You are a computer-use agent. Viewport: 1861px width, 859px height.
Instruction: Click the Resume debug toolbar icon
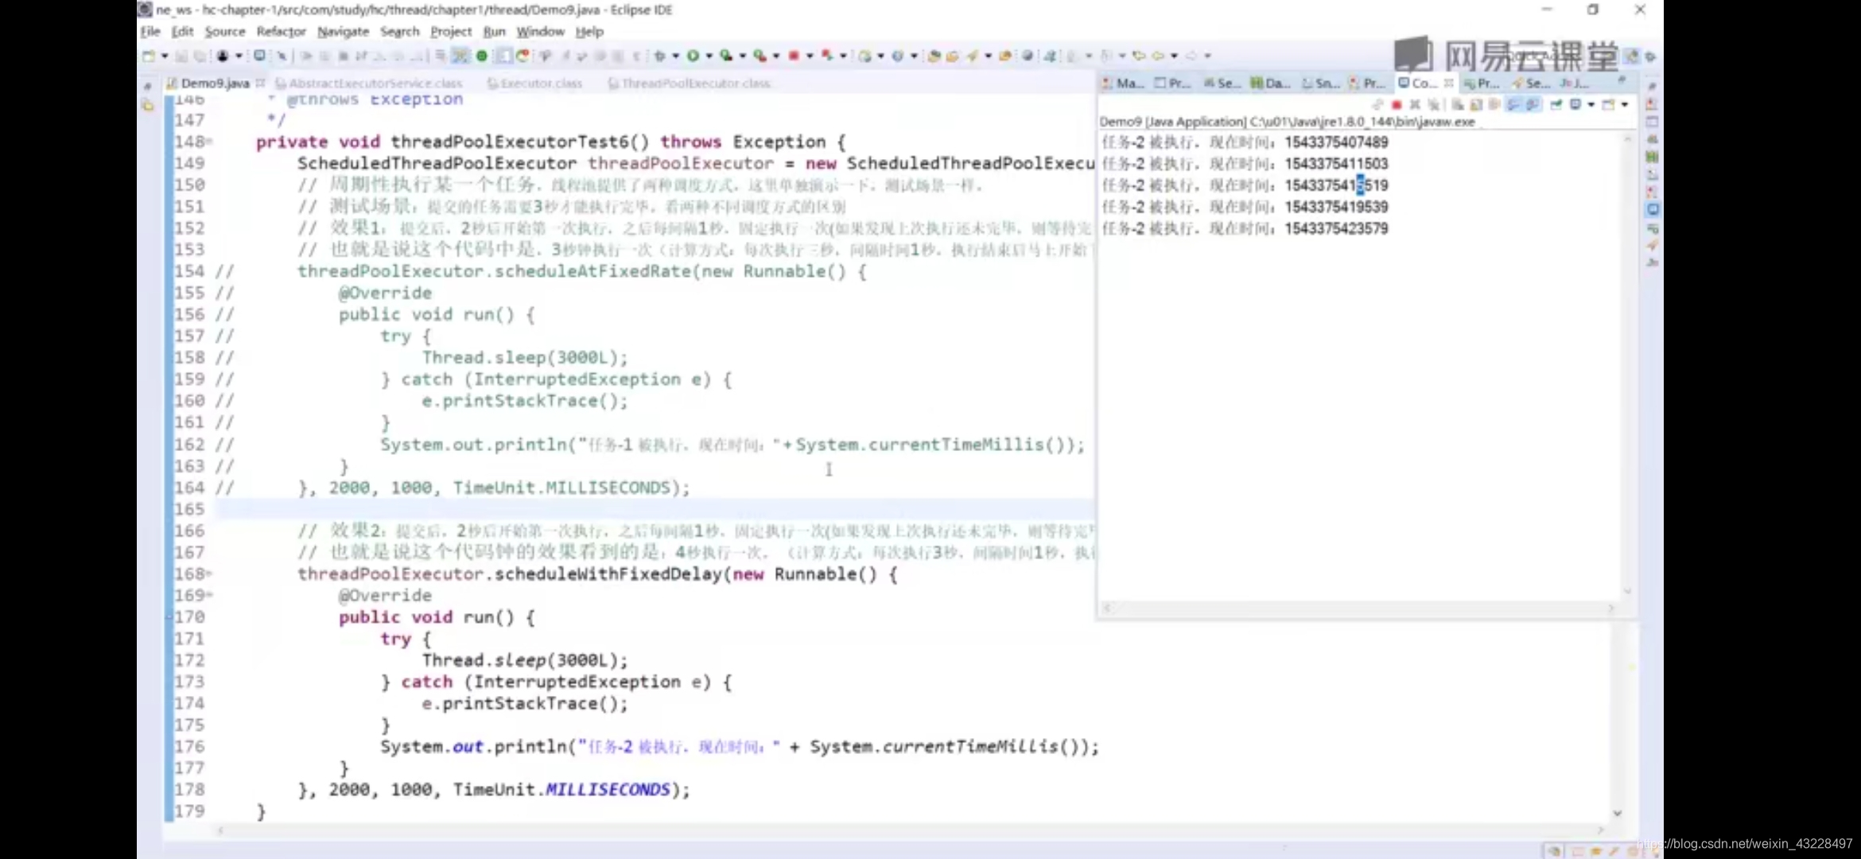coord(305,56)
